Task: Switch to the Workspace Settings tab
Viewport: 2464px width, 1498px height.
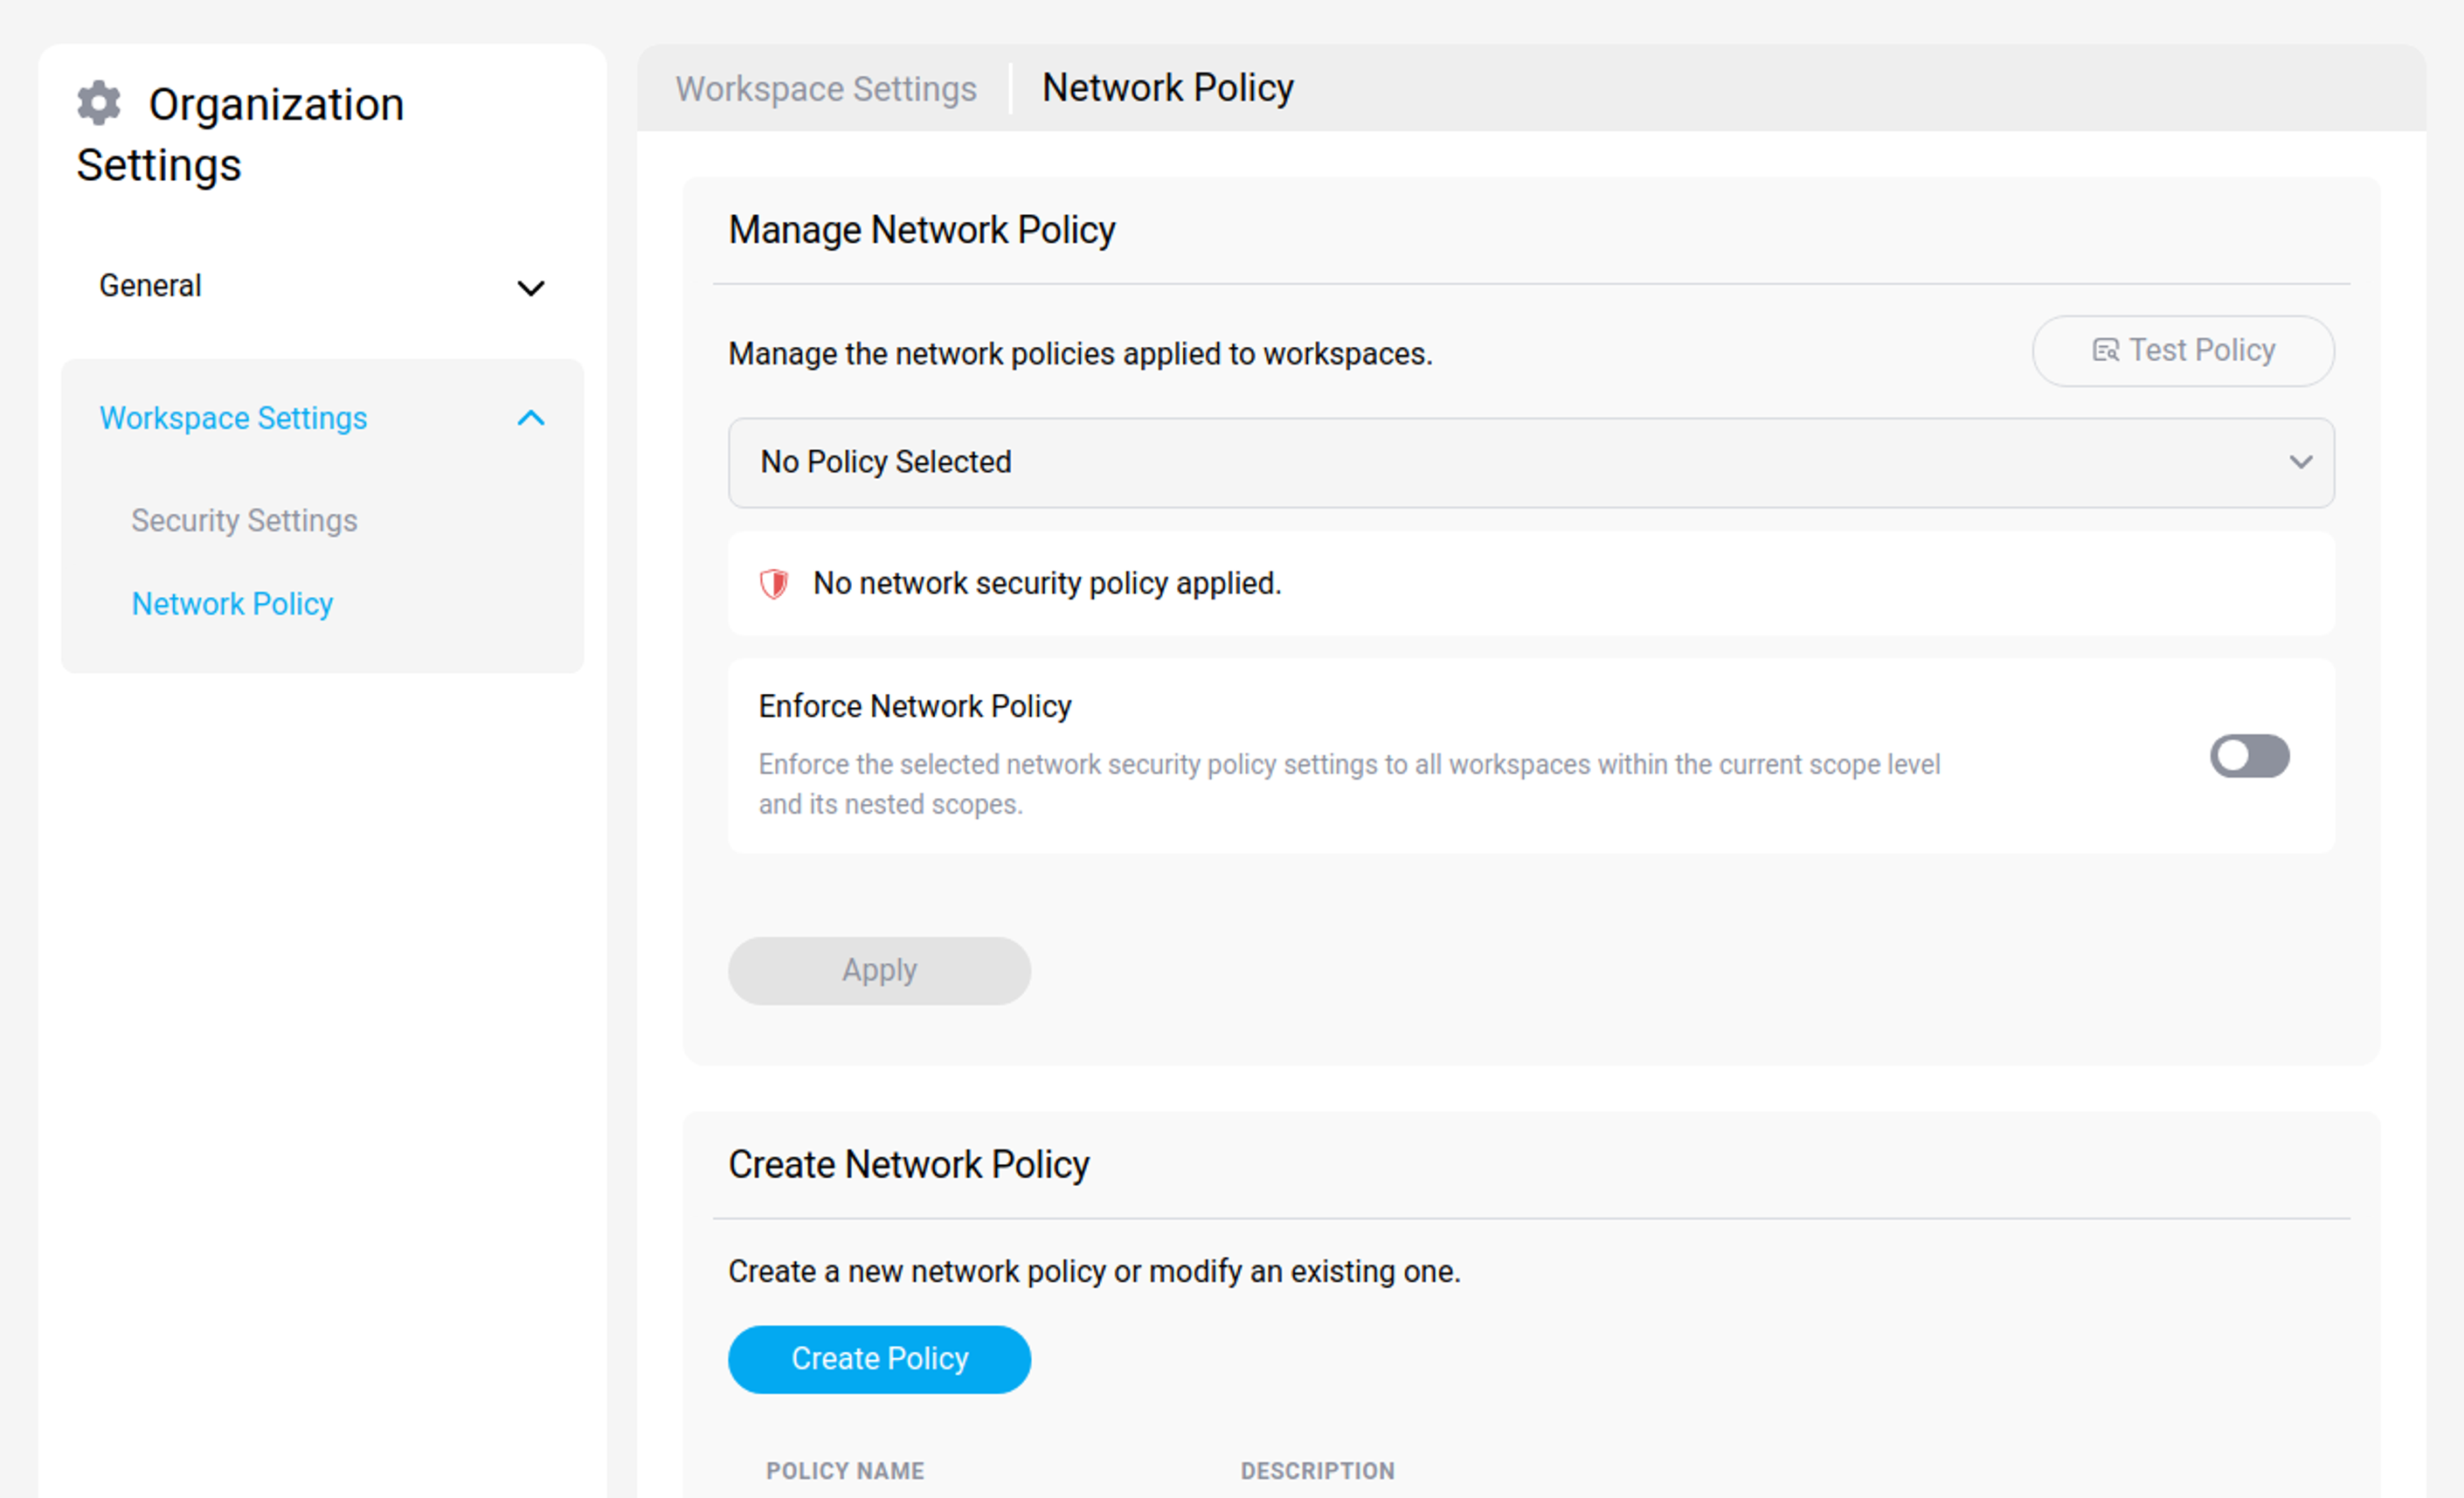Action: [x=826, y=88]
